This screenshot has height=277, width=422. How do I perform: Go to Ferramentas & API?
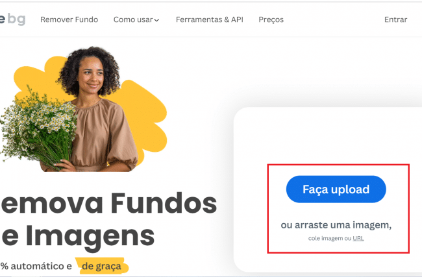[x=210, y=19]
